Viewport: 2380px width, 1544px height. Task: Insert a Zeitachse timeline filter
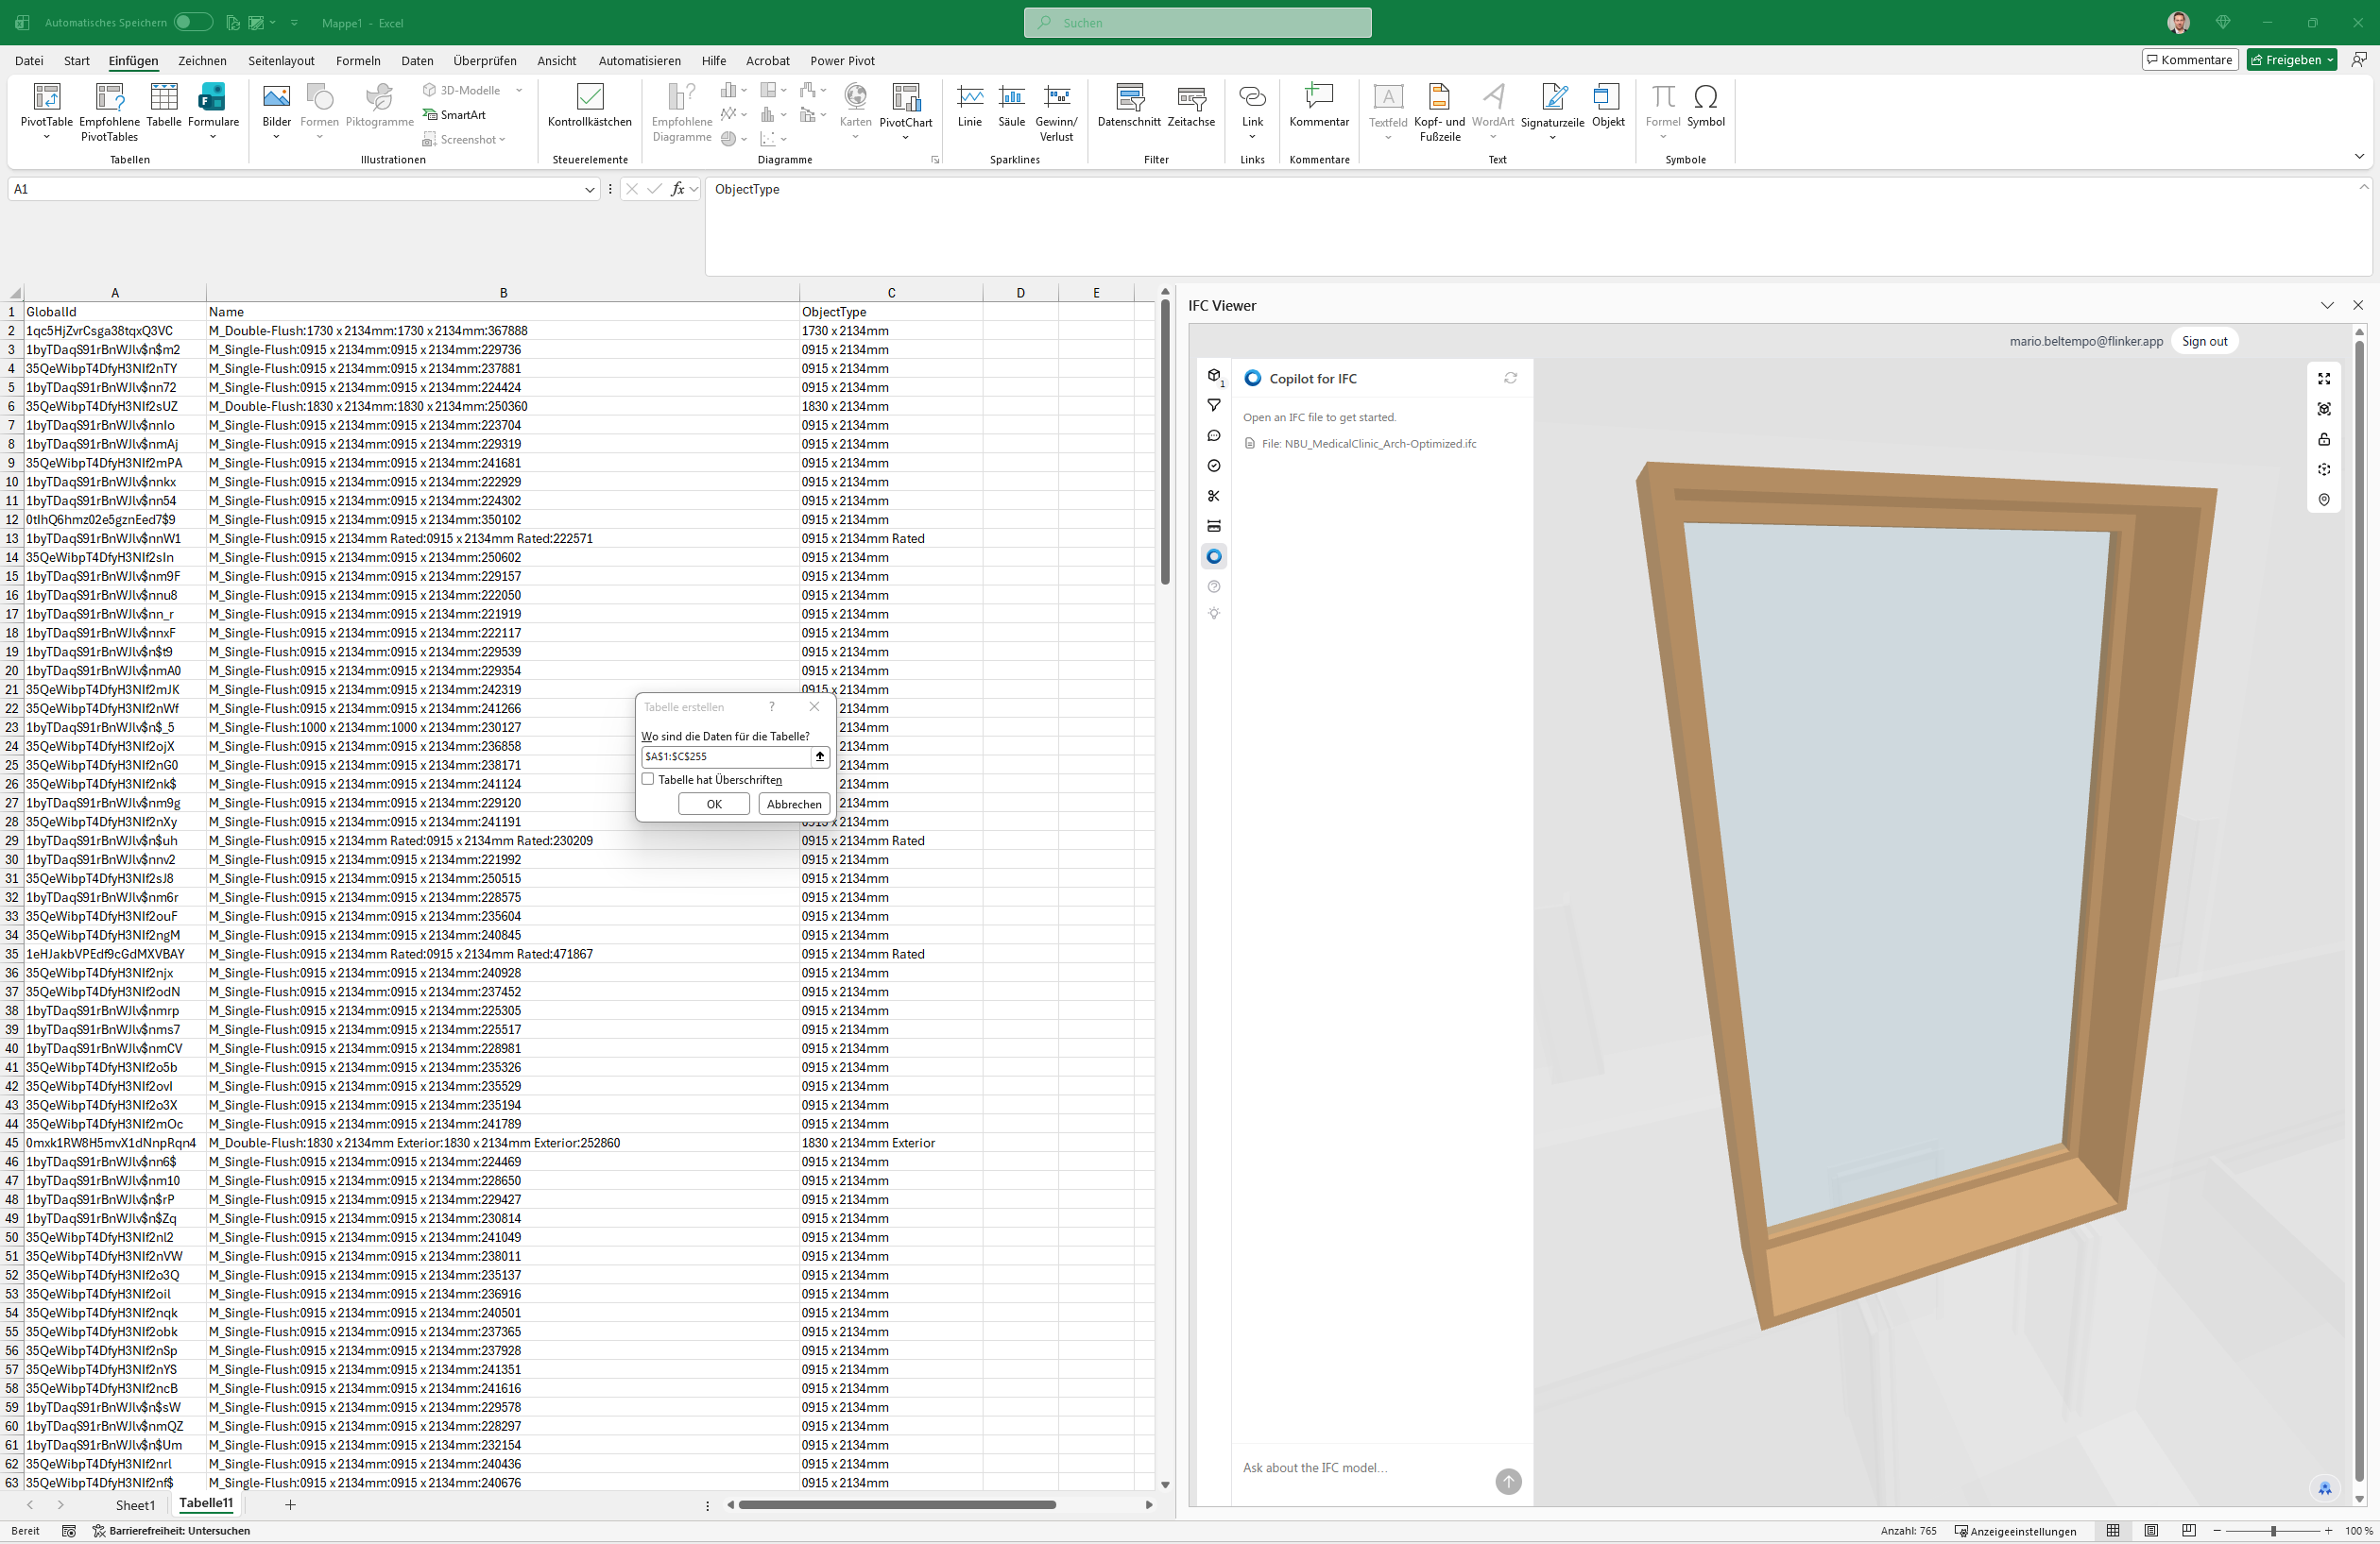coord(1190,98)
